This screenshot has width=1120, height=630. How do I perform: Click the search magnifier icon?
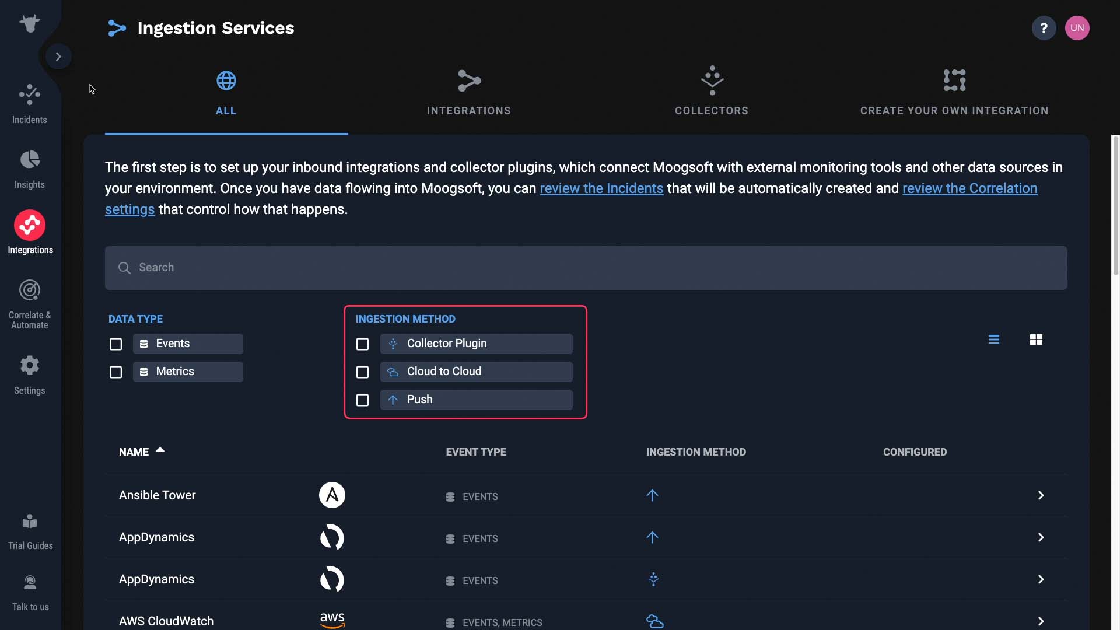(124, 268)
